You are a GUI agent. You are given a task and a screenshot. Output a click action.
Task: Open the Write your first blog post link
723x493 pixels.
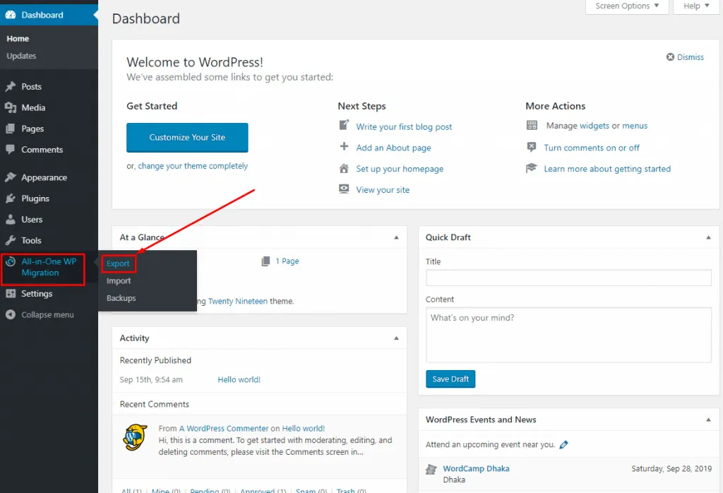point(404,127)
